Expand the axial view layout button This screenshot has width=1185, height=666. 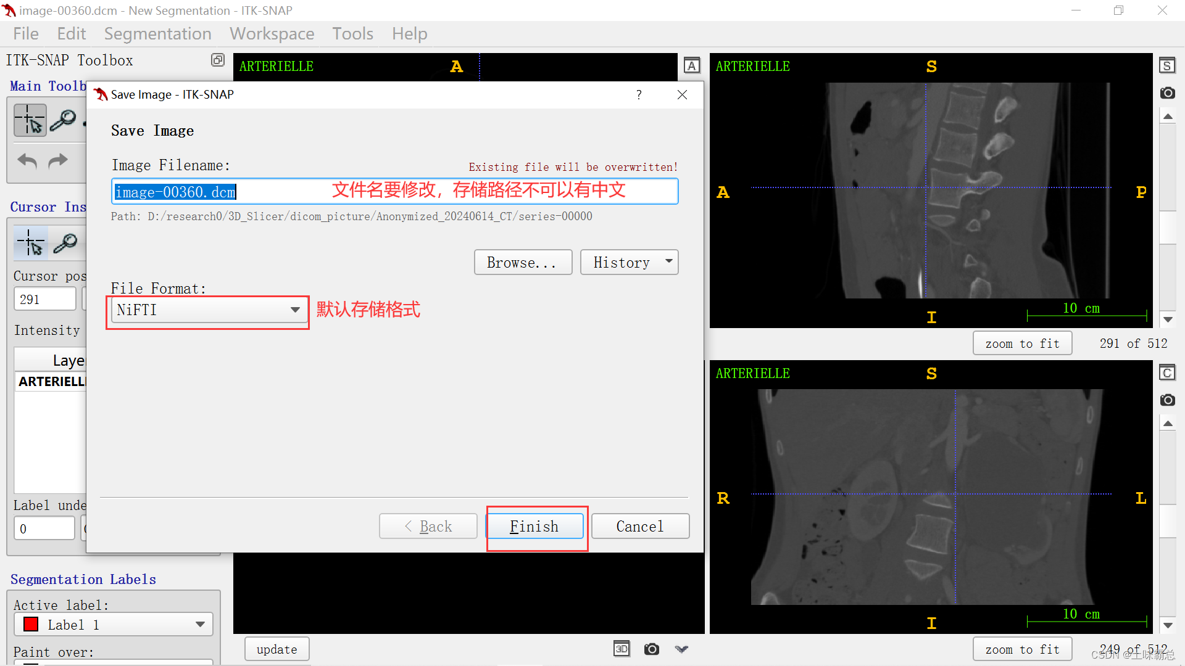692,65
